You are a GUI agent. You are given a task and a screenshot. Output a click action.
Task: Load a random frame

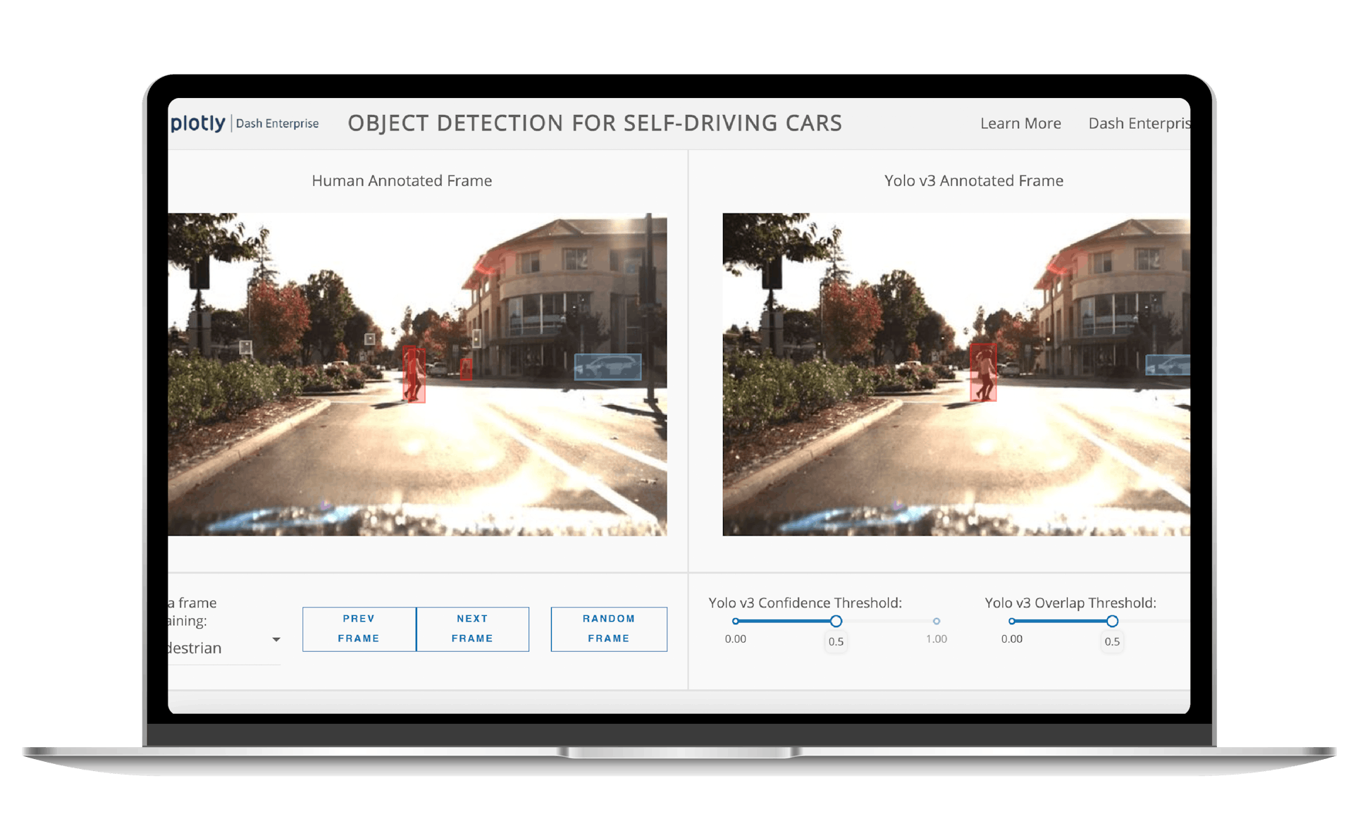pos(609,629)
